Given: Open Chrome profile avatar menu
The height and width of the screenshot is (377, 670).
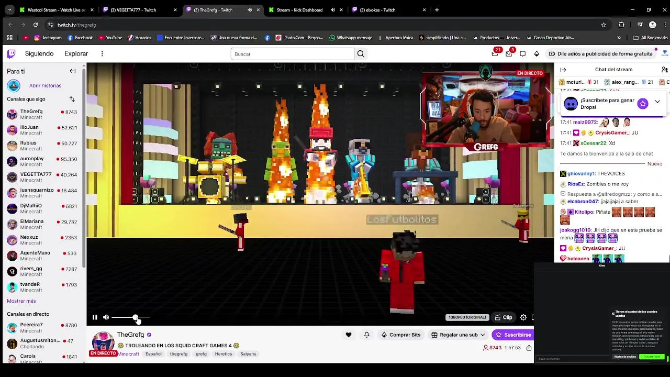Looking at the screenshot, I should tap(652, 25).
